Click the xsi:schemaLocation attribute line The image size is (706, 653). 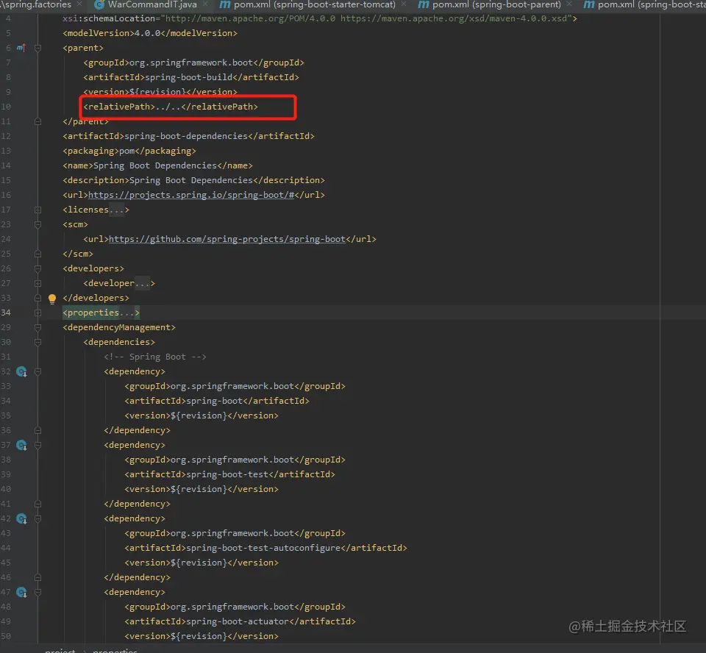320,18
